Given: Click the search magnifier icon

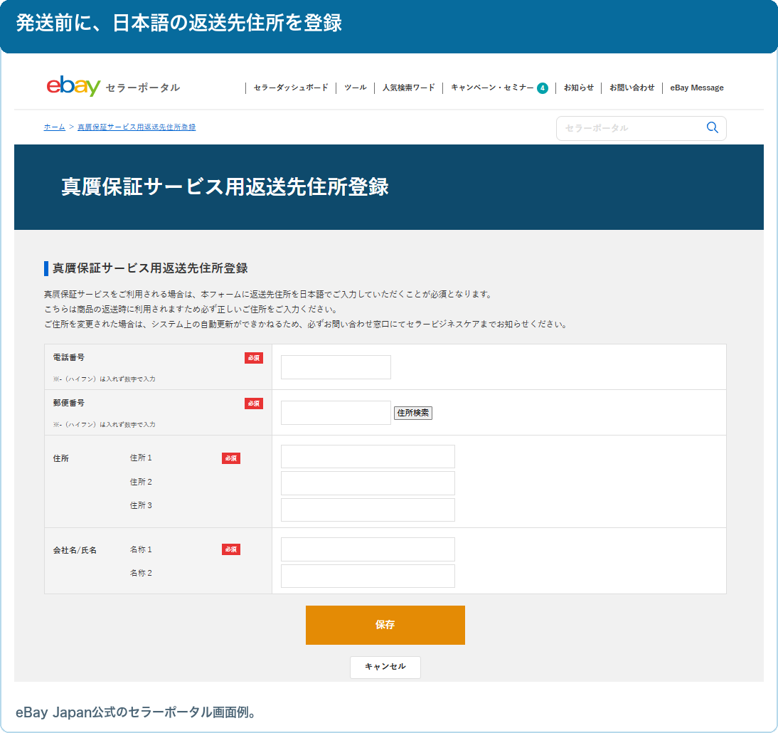Looking at the screenshot, I should point(712,127).
